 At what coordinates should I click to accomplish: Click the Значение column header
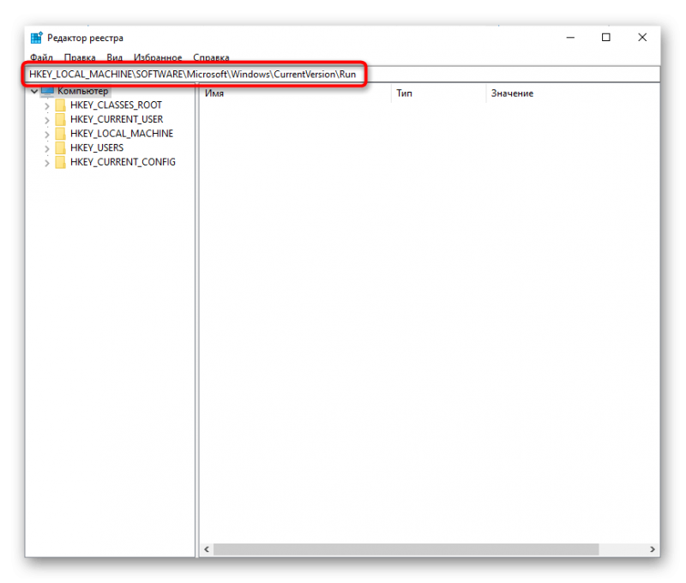tap(573, 93)
